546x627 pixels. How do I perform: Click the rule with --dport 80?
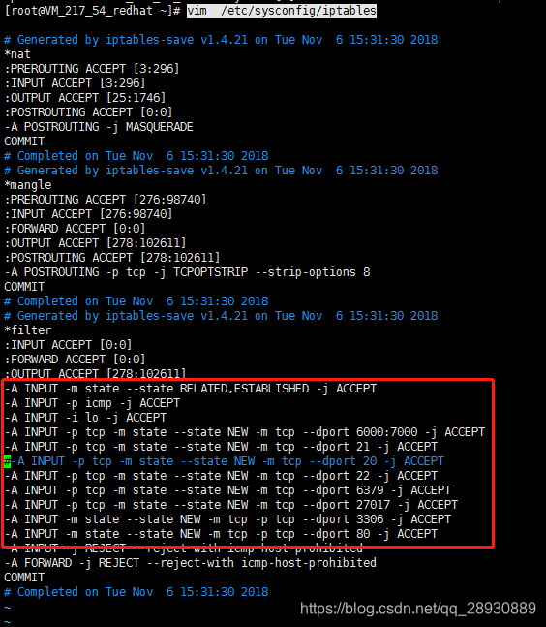click(221, 533)
